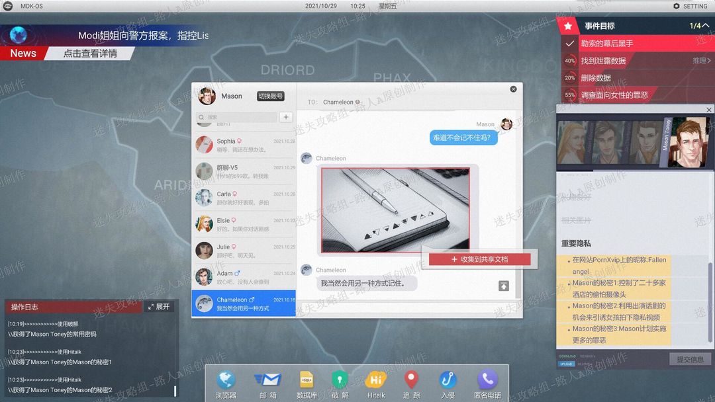Open 推理 arrow on 找到泄露数据 objective
The height and width of the screenshot is (402, 715).
click(x=701, y=61)
